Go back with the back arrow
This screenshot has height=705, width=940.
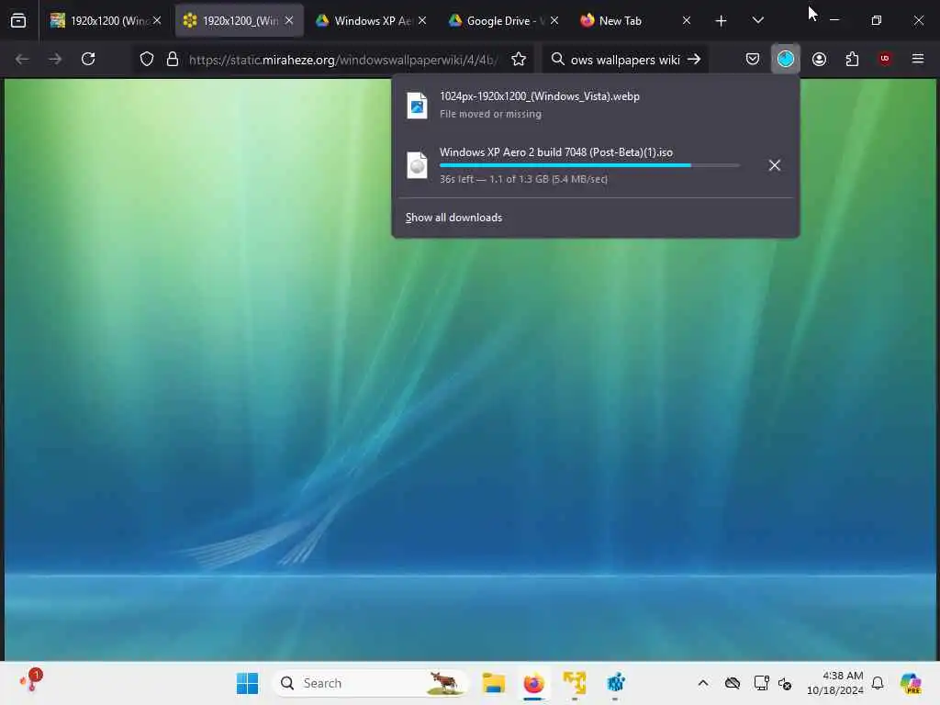[22, 59]
